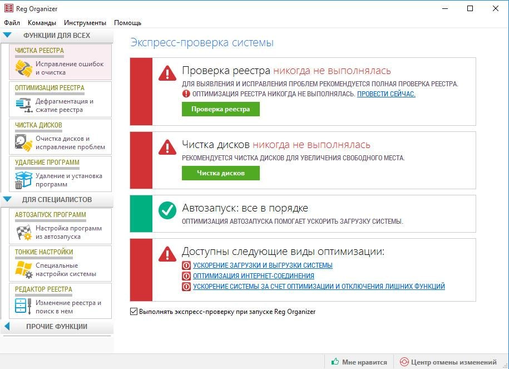Click the green Проверка реестра button
The image size is (509, 369).
point(221,109)
